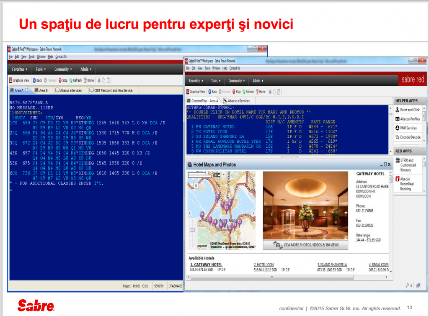The width and height of the screenshot is (429, 316).
Task: Click Stop icon in left window toolbar
Action: [x=60, y=80]
